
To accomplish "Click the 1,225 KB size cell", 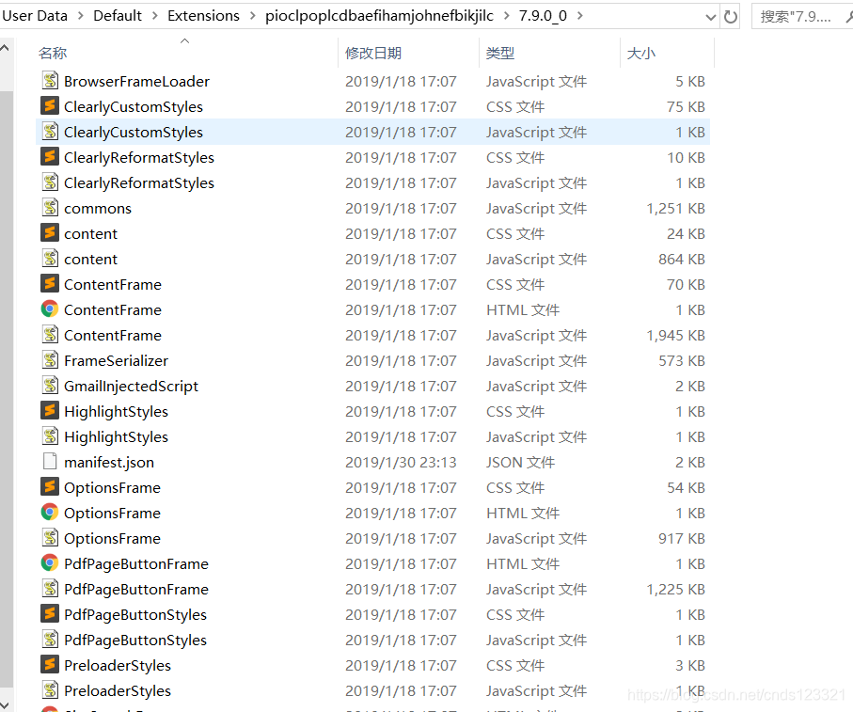I will pos(675,589).
